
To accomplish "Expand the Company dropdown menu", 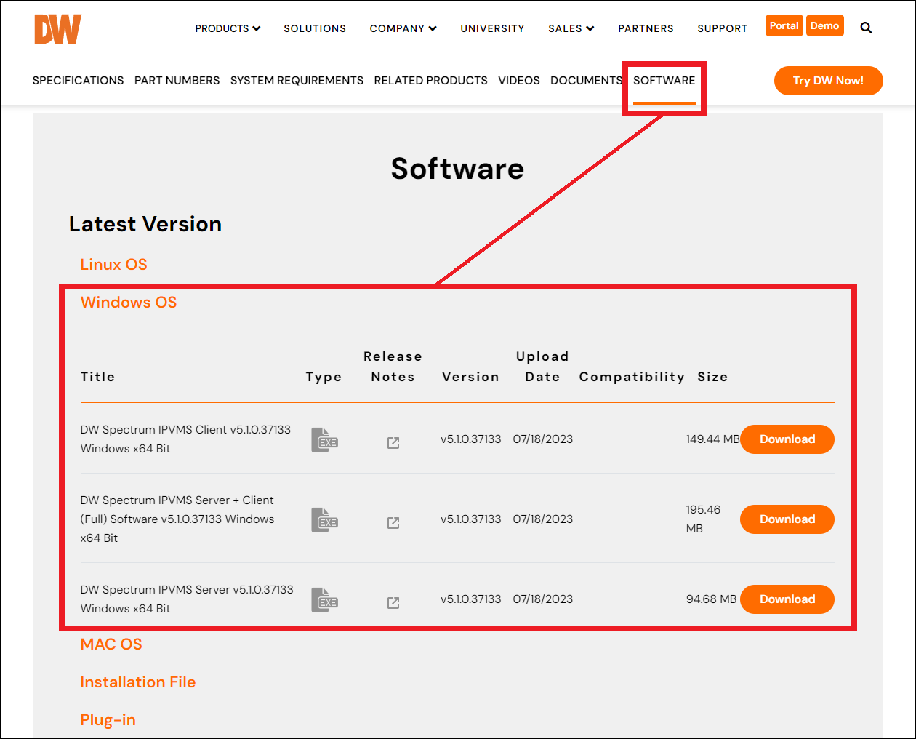I will tap(403, 28).
